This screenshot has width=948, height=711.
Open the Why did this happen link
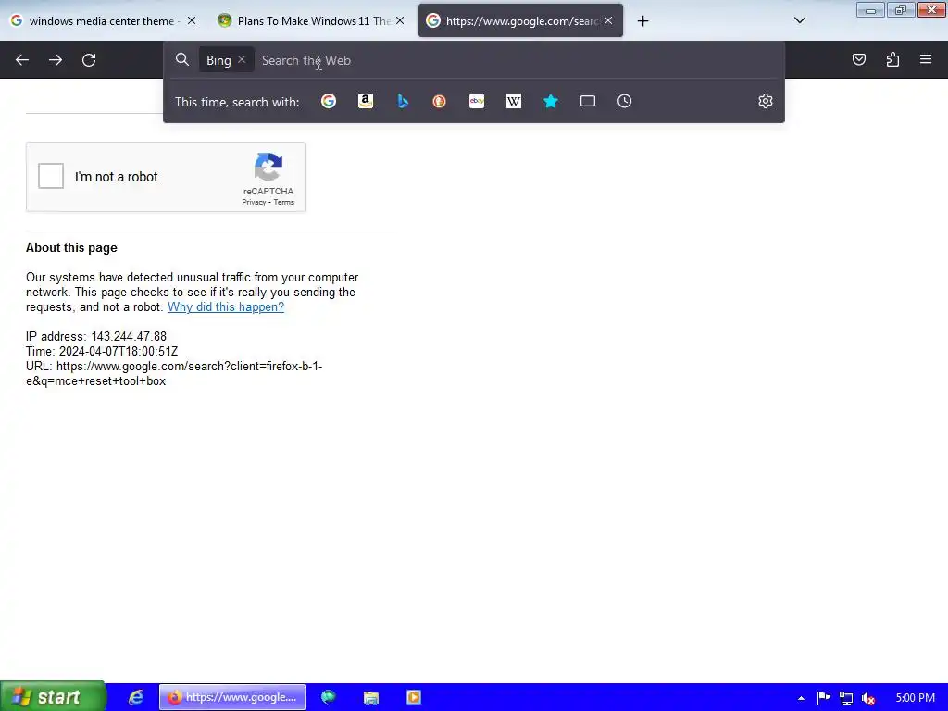coord(226,306)
